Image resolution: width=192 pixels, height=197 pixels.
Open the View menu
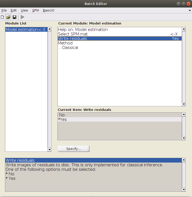(24, 10)
